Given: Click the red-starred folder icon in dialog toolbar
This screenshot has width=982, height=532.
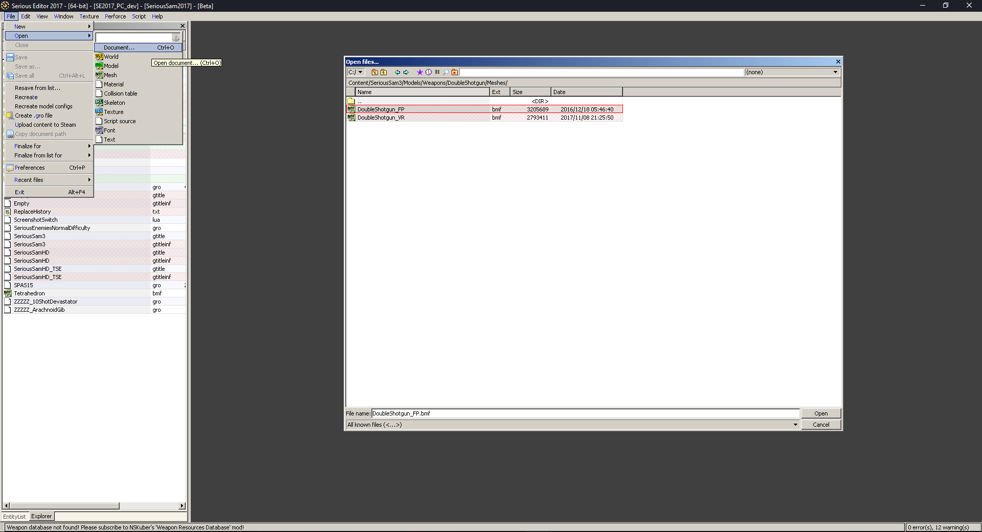Looking at the screenshot, I should coord(455,72).
